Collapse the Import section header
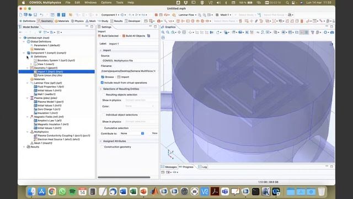 point(100,50)
